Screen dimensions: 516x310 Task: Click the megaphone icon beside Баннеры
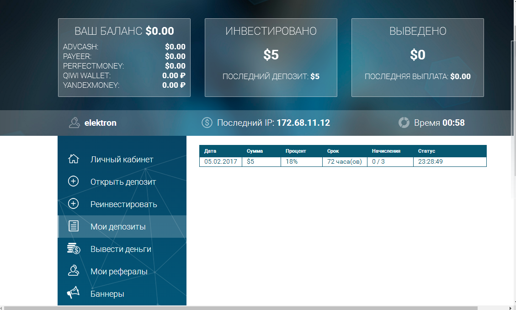(73, 293)
